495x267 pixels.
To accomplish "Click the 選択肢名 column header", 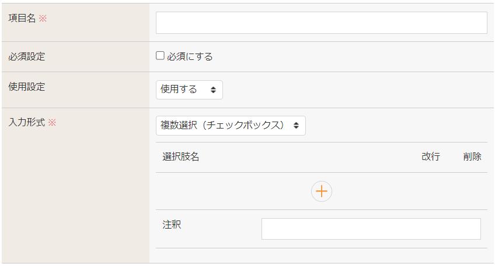I will tap(181, 157).
